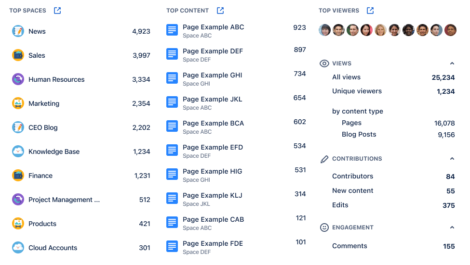
Task: Click the Sales space wallet icon
Action: (x=18, y=55)
